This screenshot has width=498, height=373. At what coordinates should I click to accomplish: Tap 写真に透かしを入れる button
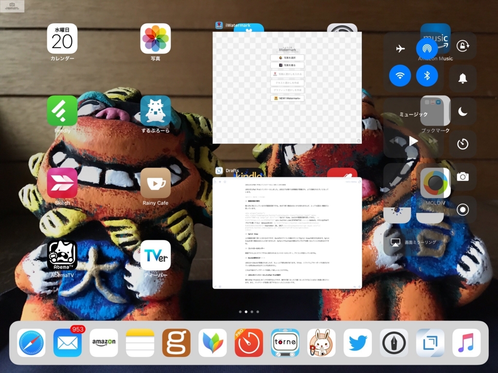[x=287, y=74]
